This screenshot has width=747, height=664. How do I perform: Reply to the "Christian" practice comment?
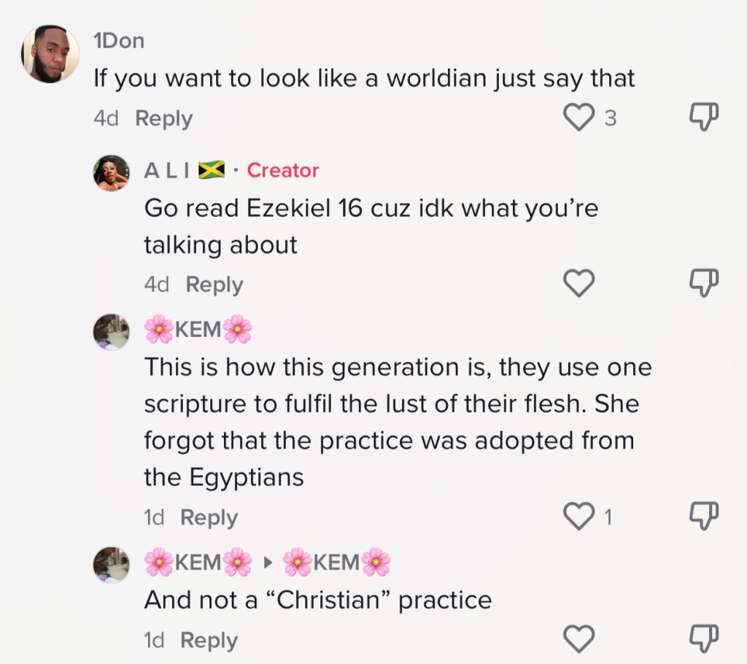209,641
